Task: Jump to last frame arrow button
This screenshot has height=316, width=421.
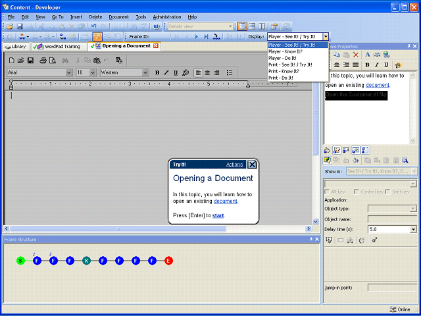Action: [206, 37]
